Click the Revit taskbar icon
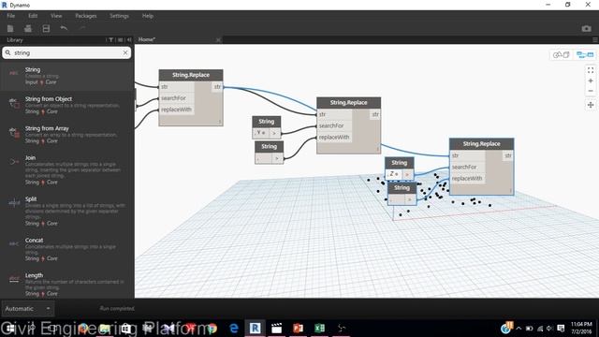The image size is (599, 337). click(x=256, y=329)
